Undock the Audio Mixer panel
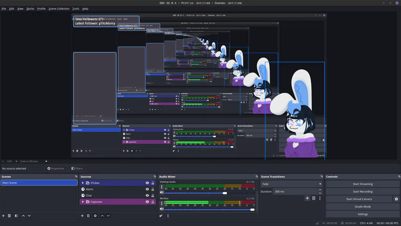Viewport: 401px width, 226px height. pos(257,176)
